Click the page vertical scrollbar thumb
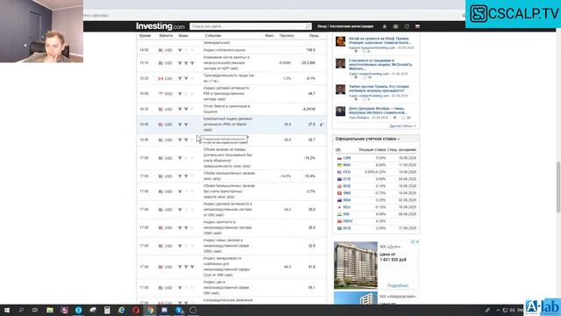Screen dimensions: 561x316 (558, 186)
